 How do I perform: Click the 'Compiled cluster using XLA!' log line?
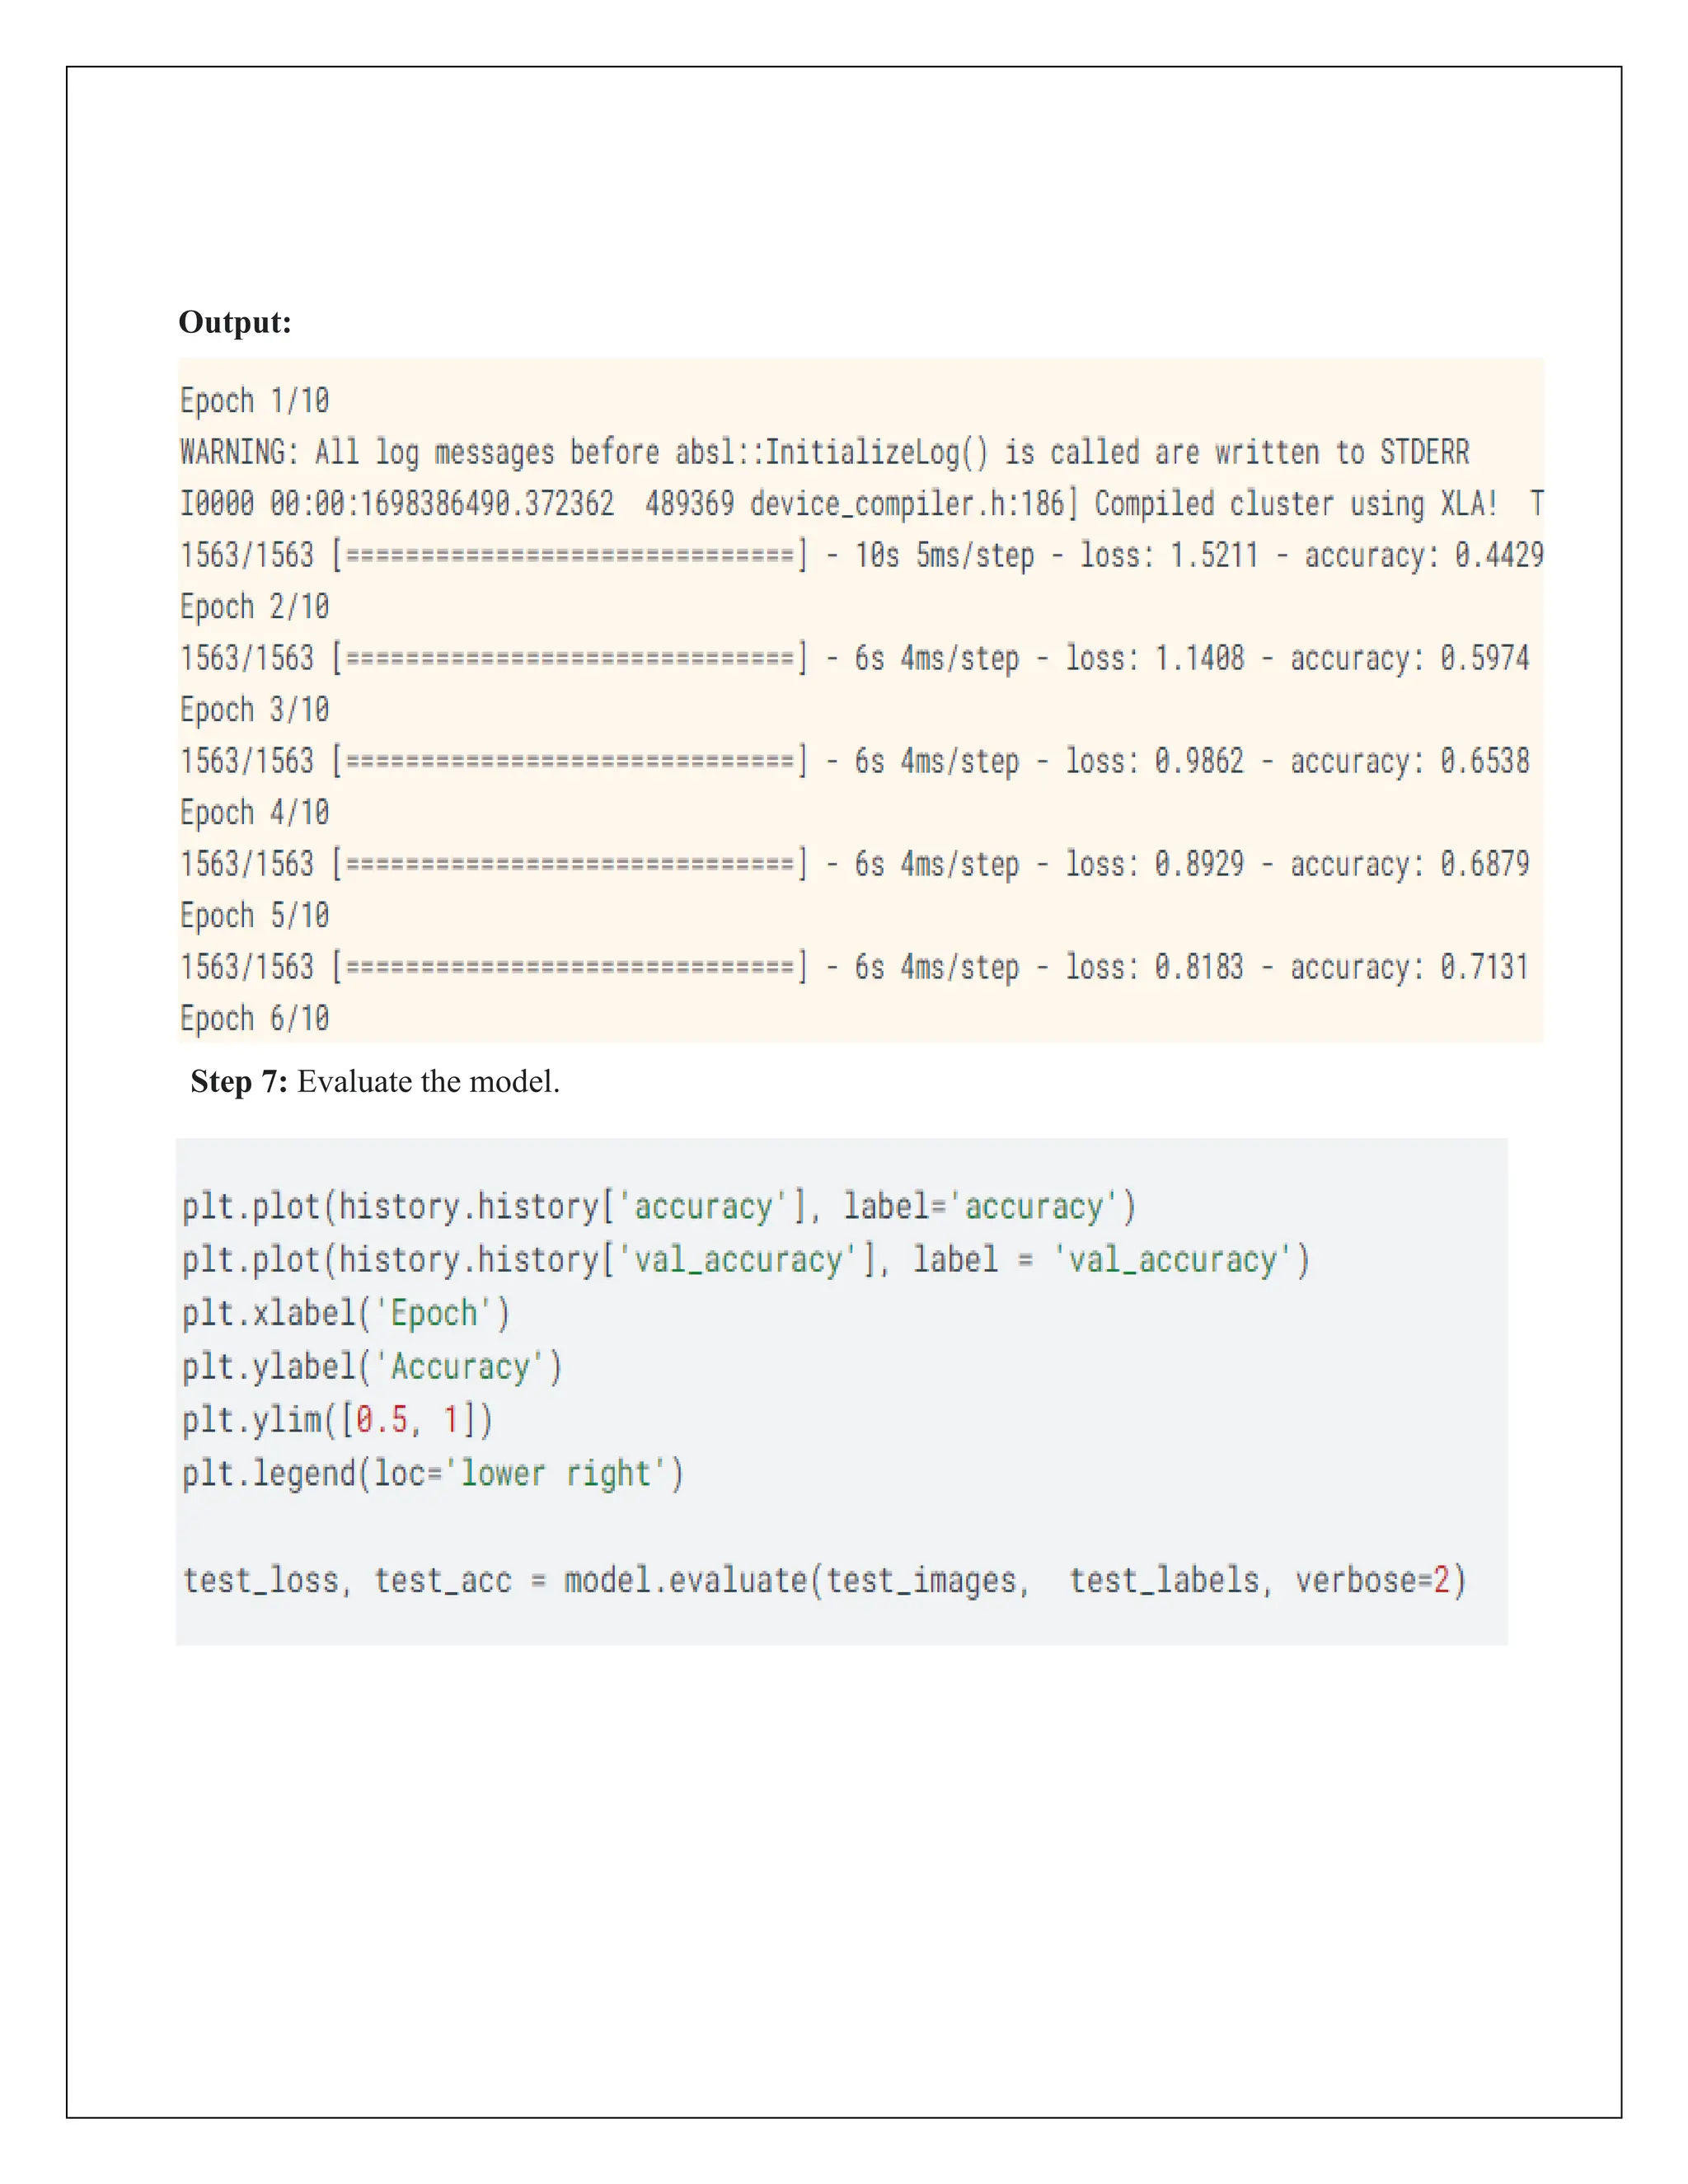click(x=862, y=504)
